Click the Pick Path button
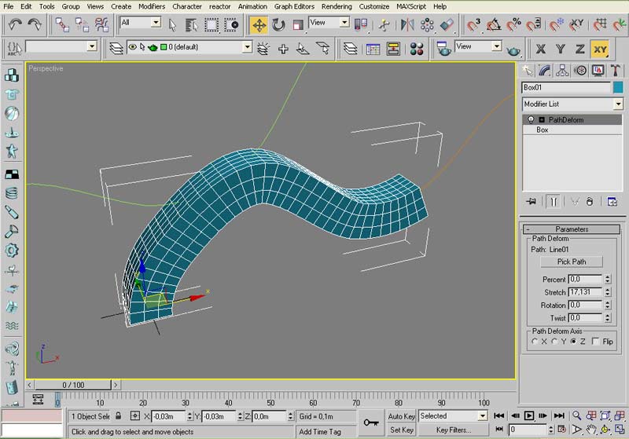Screen dimensions: 629x439 [572, 262]
